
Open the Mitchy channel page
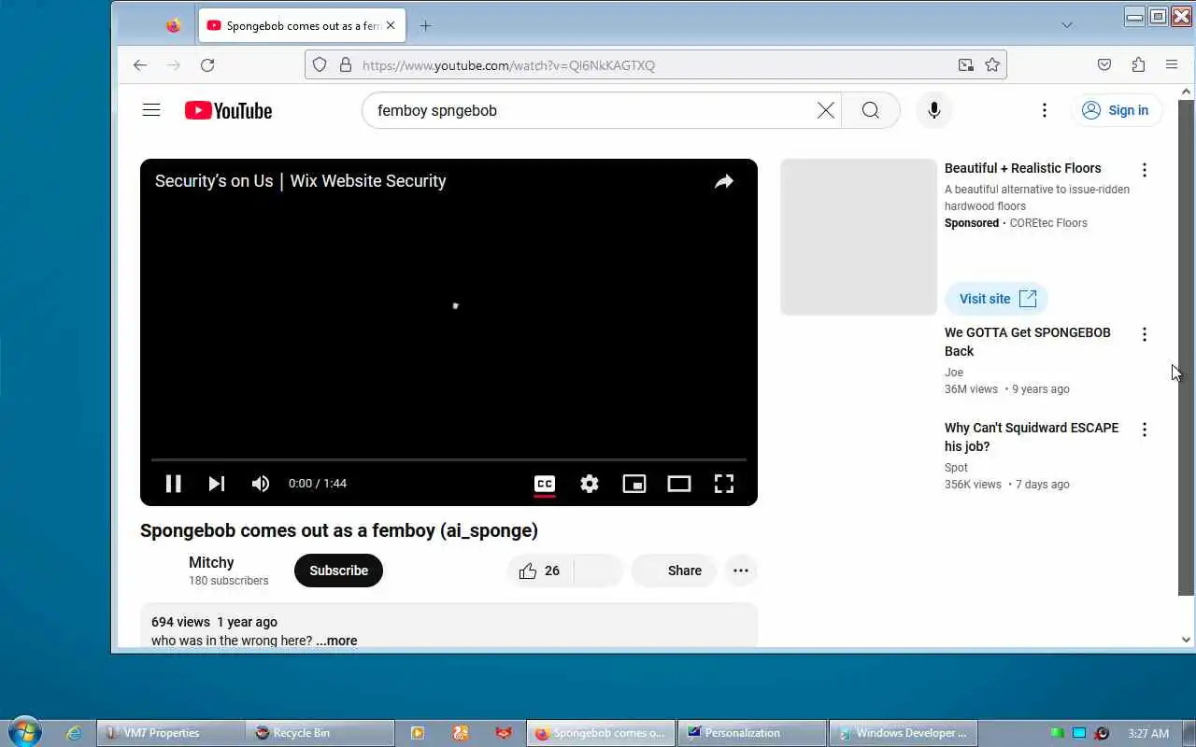211,562
